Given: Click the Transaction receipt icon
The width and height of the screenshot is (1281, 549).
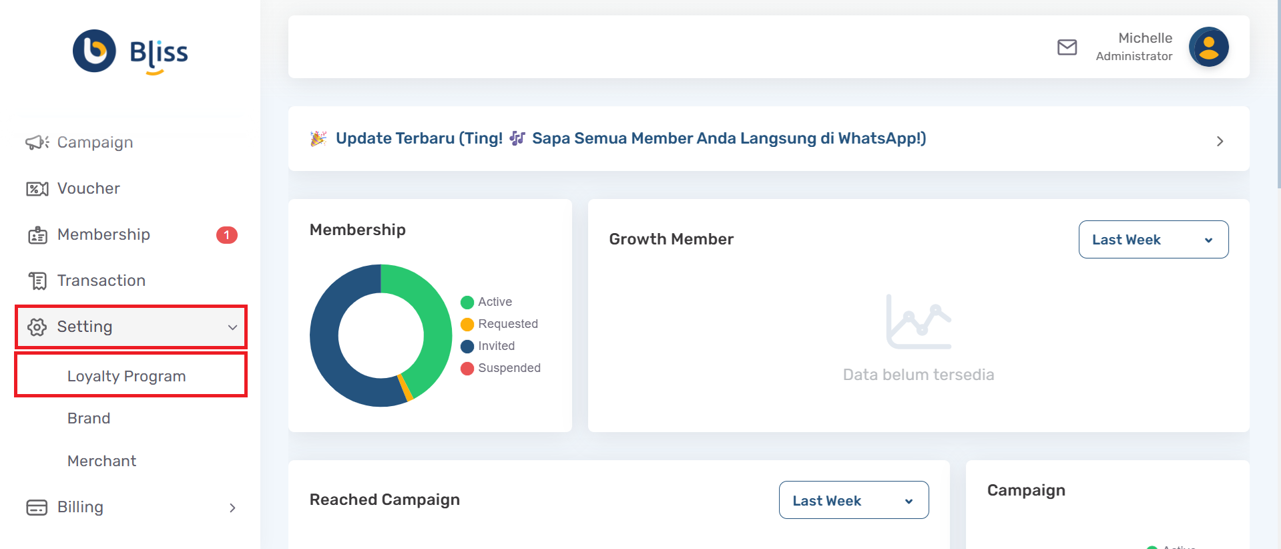Looking at the screenshot, I should pyautogui.click(x=37, y=281).
